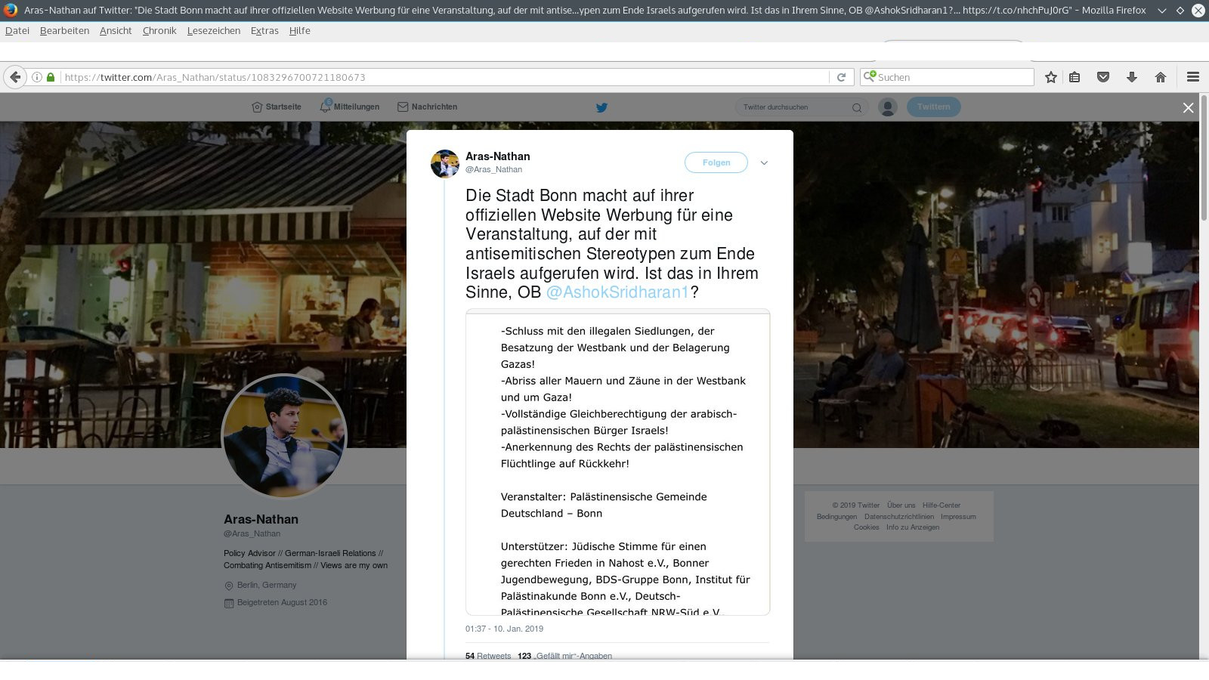
Task: Open the Bearbeiten menu
Action: [x=64, y=31]
